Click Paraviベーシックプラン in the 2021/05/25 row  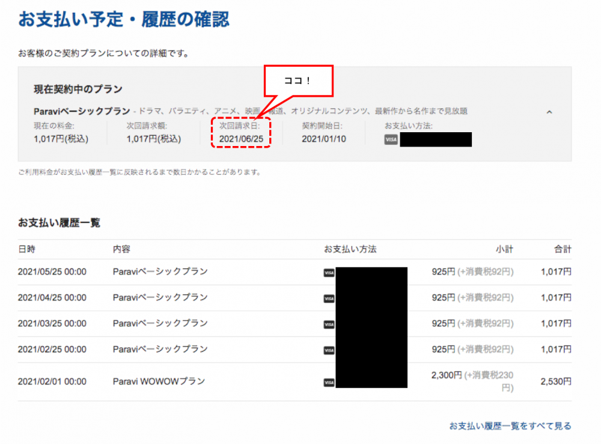click(160, 272)
